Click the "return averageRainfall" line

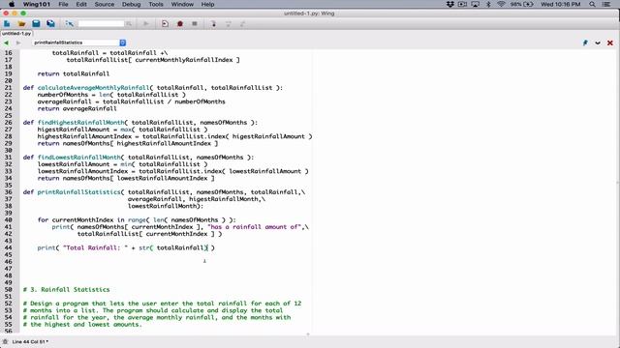(x=77, y=108)
